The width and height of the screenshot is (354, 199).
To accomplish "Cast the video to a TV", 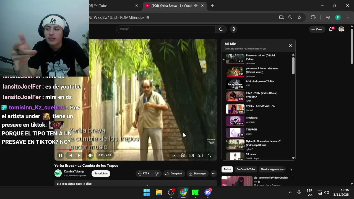I will (x=201, y=155).
